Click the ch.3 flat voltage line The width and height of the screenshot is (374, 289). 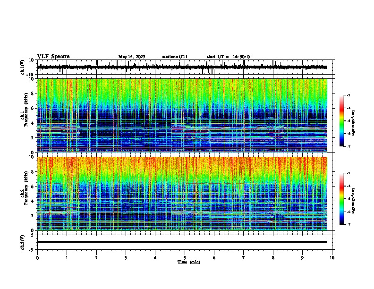point(182,242)
